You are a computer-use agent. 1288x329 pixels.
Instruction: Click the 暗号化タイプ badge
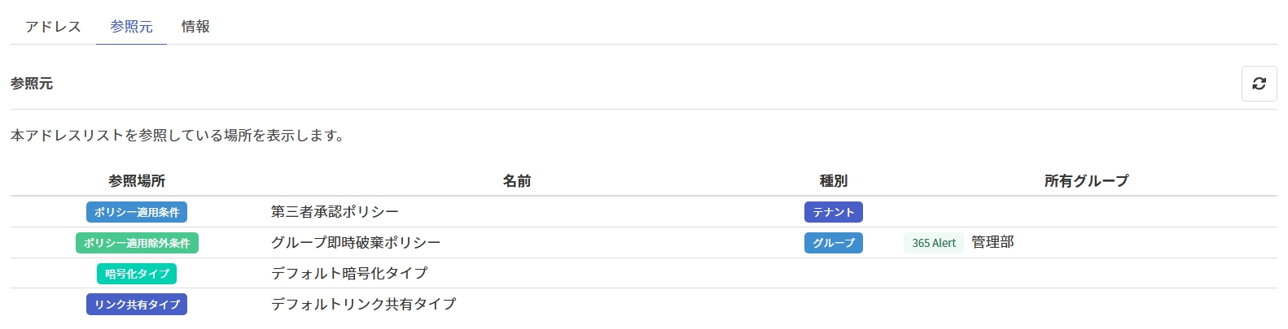[137, 274]
